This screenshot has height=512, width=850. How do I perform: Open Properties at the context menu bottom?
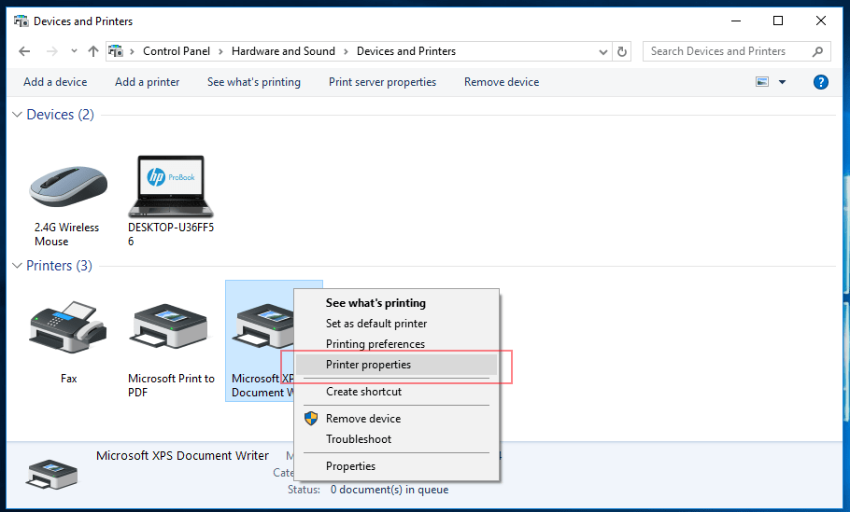point(350,466)
